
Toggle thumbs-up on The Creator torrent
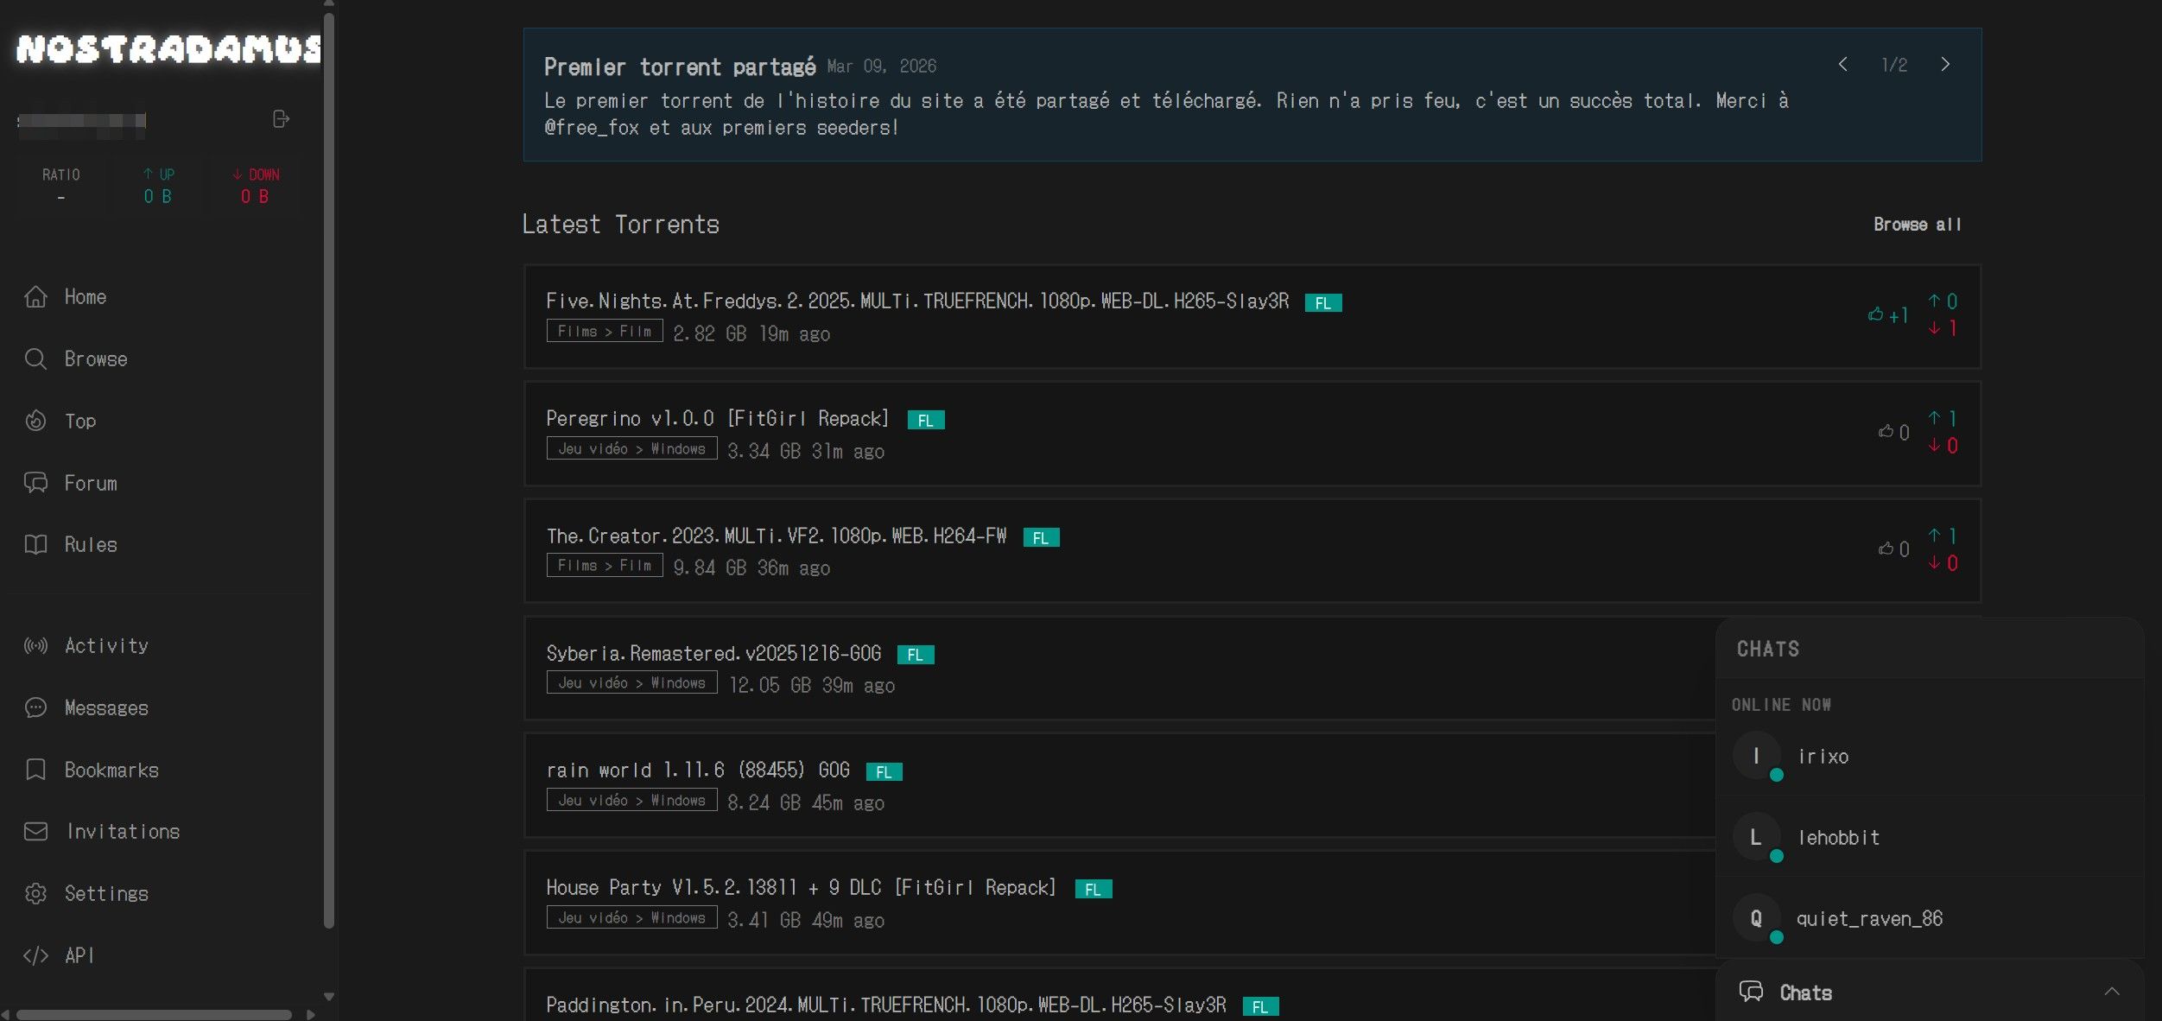[x=1886, y=549]
